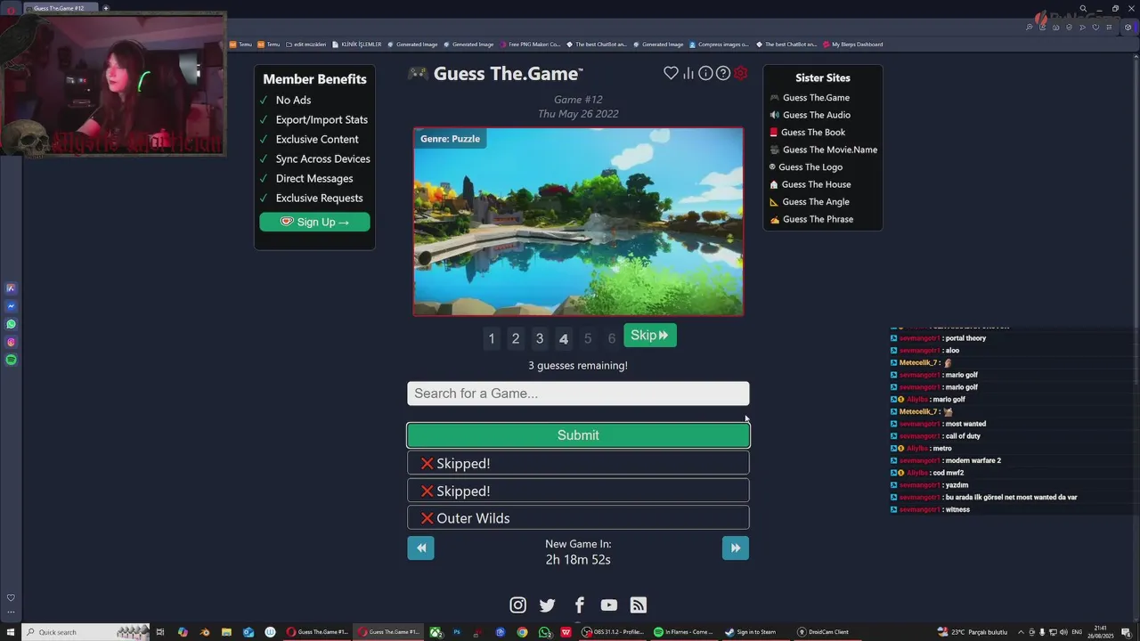This screenshot has width=1140, height=641.
Task: Open KLİNİK İŞLEMLER bookmark
Action: (x=356, y=44)
